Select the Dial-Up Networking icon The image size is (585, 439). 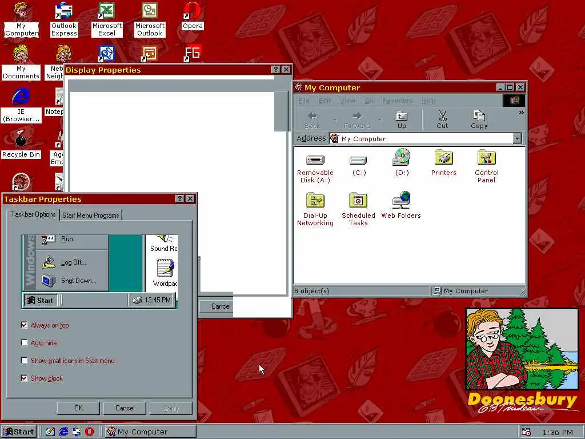point(315,209)
